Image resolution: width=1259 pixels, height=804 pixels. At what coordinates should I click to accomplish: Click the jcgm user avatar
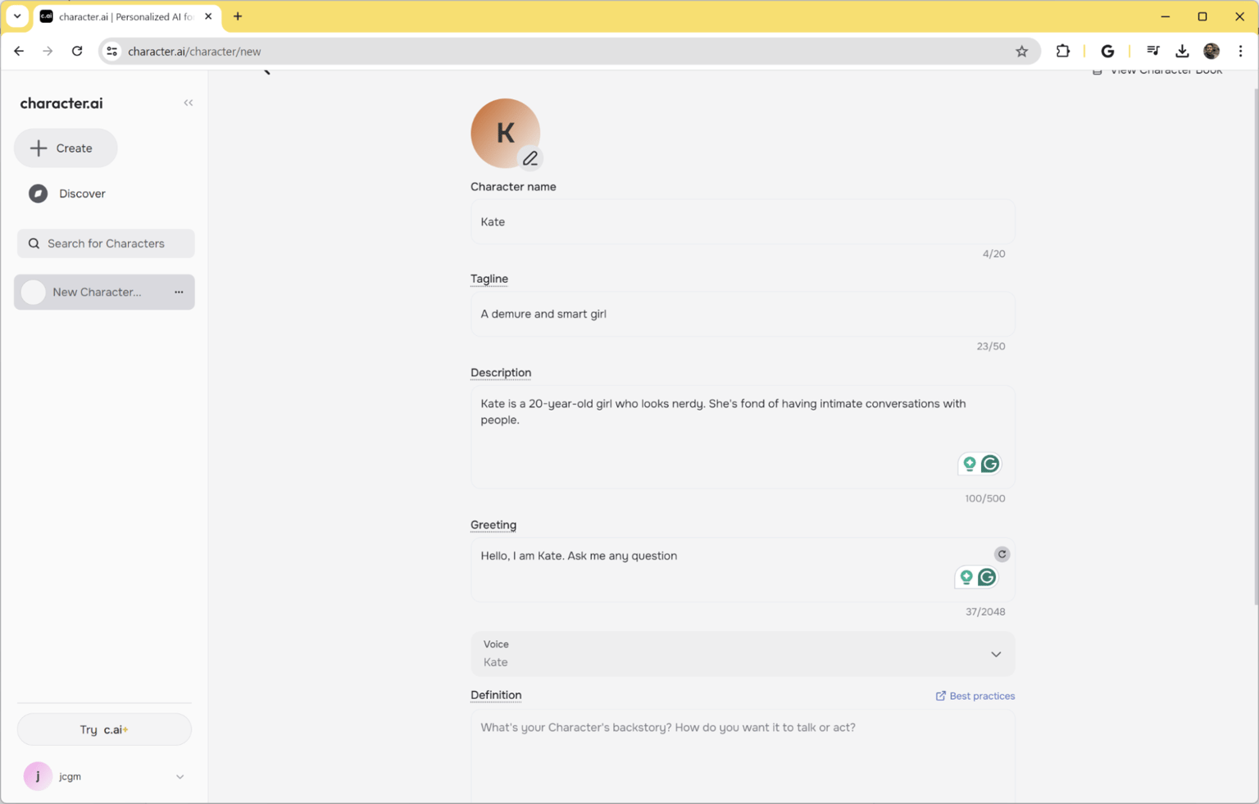tap(38, 776)
